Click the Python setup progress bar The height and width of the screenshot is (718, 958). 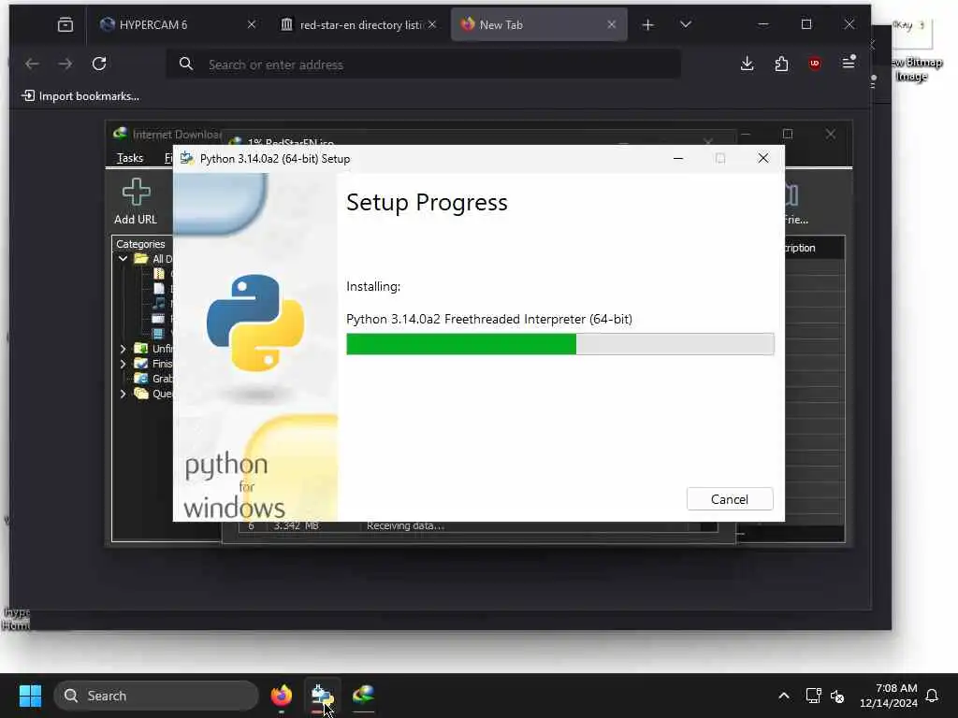pyautogui.click(x=559, y=344)
